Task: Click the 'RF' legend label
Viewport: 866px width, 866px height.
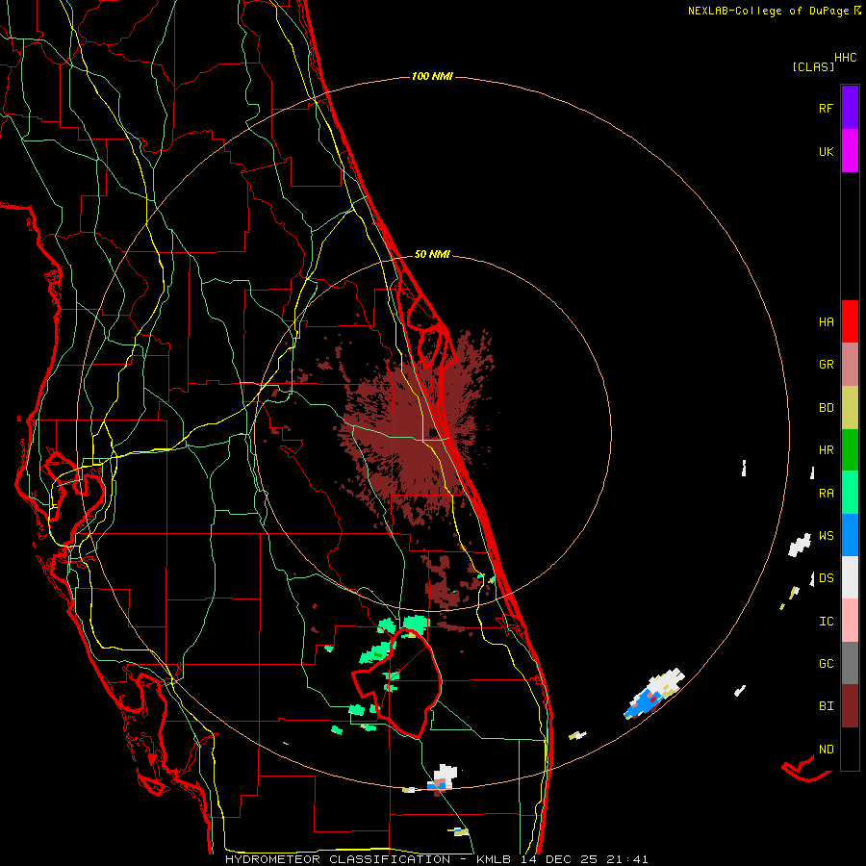Action: (x=826, y=108)
